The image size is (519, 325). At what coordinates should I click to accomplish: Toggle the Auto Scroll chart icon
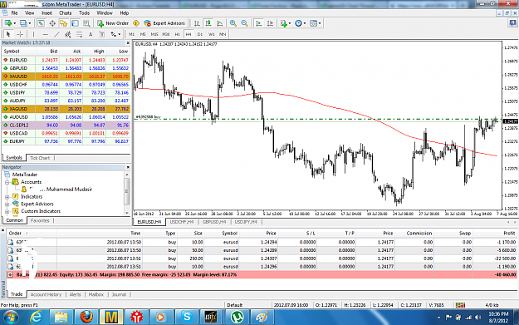coord(259,23)
